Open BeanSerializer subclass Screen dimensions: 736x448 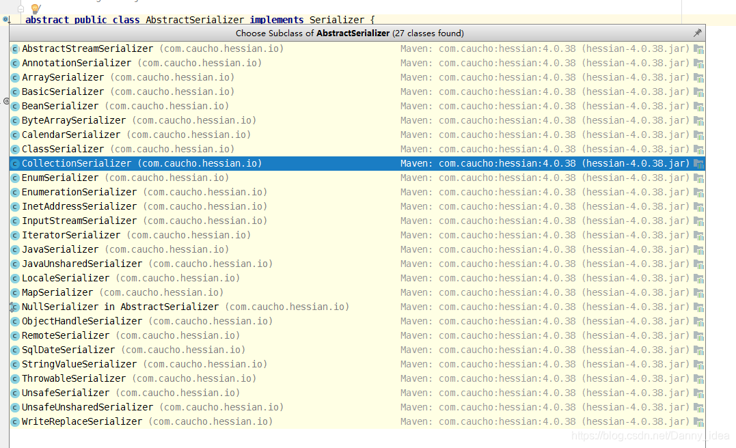point(357,106)
